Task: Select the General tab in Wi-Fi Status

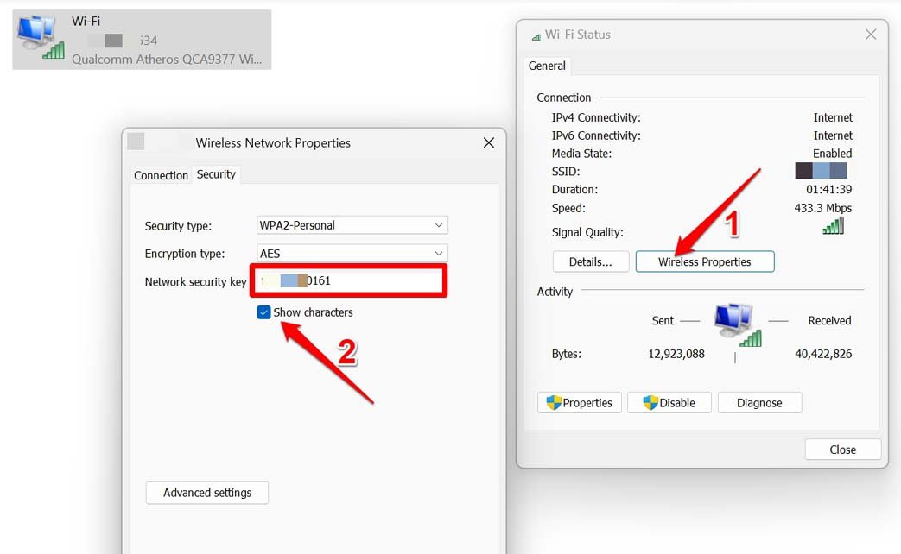Action: point(547,66)
